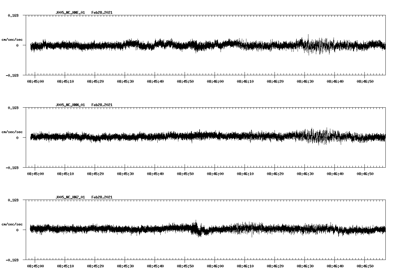Select the J005_NC_HNN_01 channel label
Image resolution: width=407 pixels, height=277 pixels.
coord(70,105)
